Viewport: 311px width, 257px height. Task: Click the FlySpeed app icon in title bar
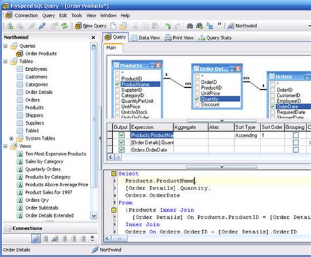click(5, 6)
